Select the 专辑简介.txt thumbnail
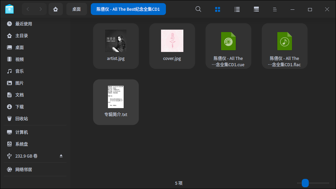The image size is (336, 189). pos(116,97)
